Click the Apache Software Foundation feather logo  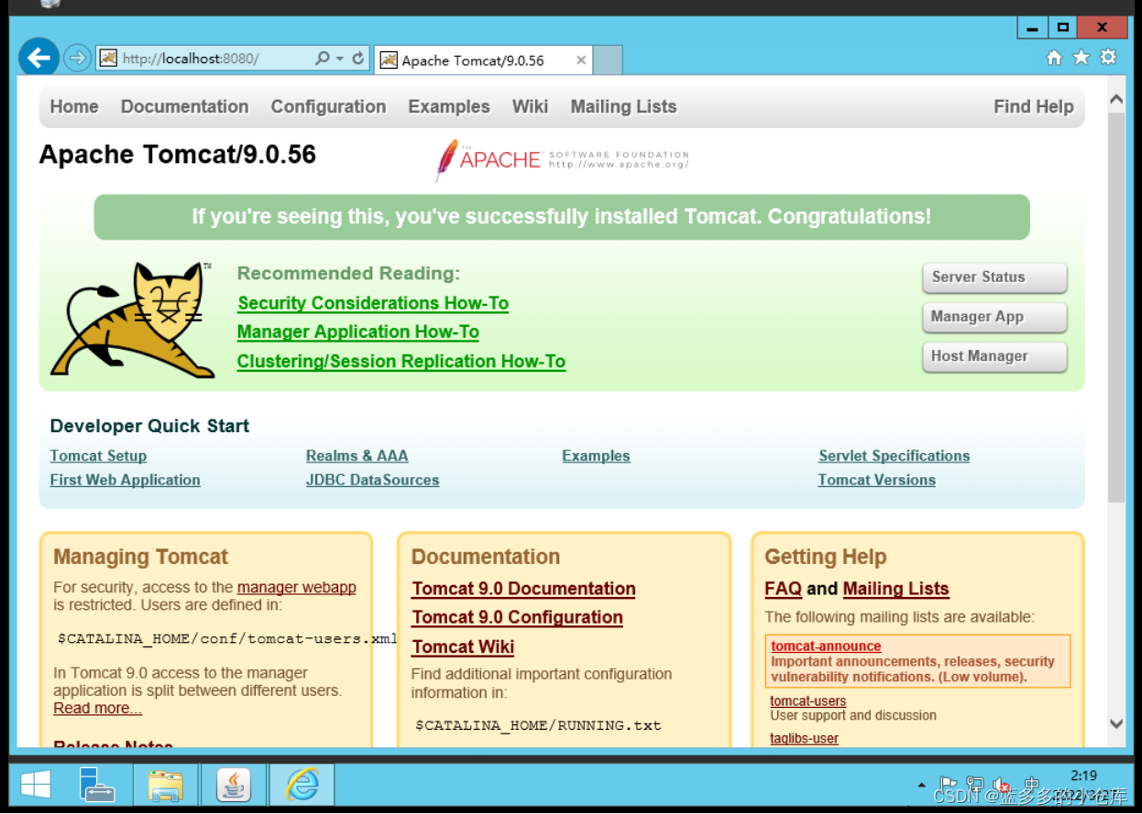(562, 159)
